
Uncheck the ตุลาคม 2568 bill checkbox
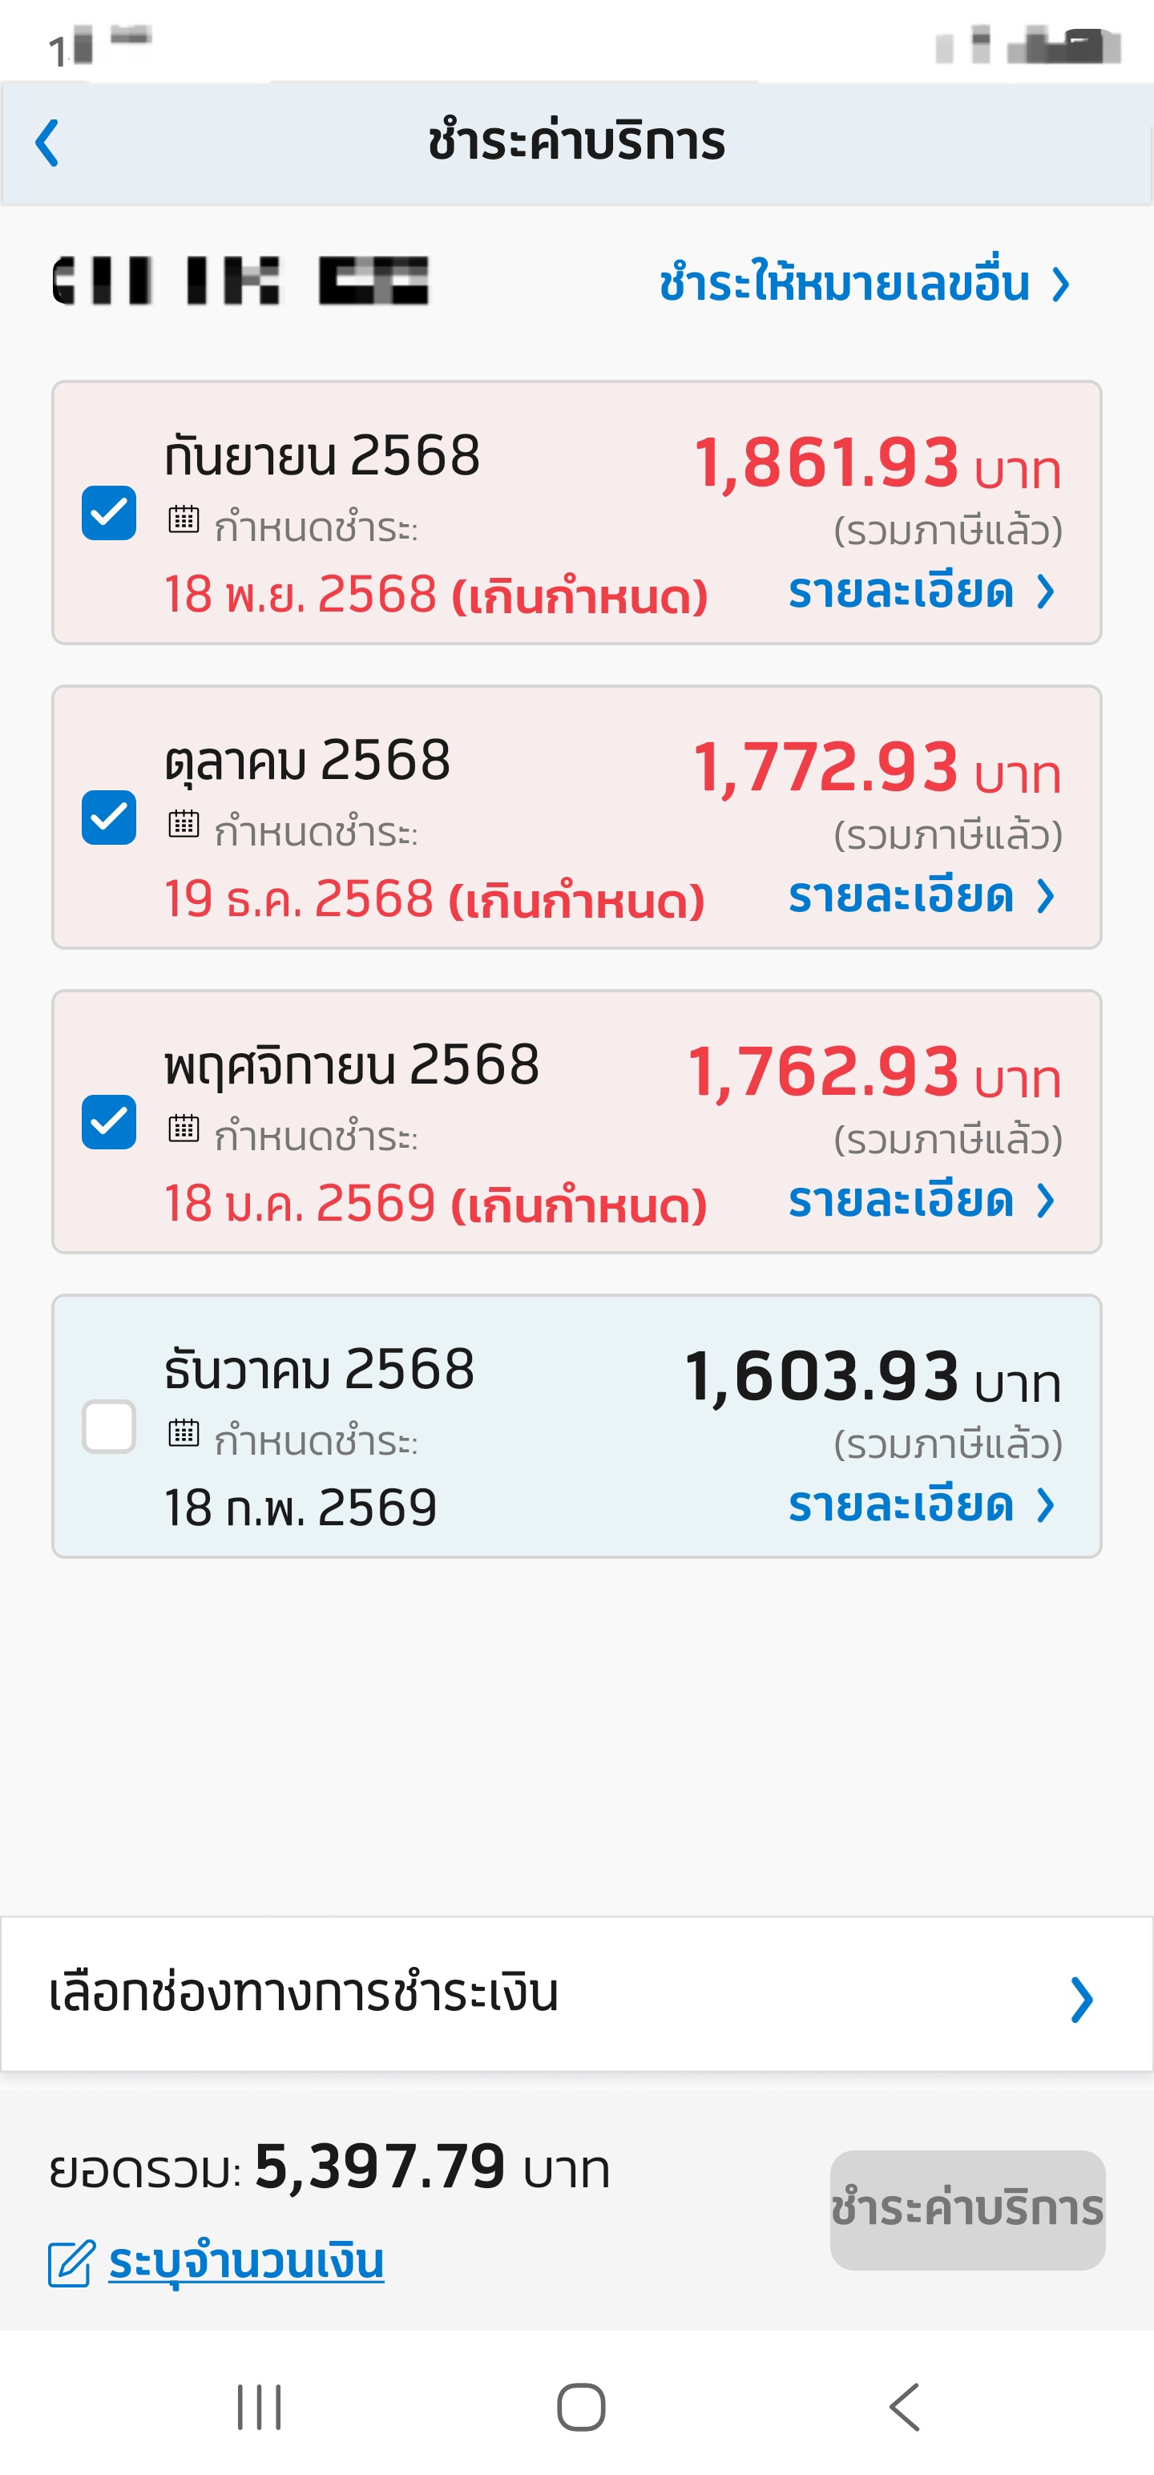tap(110, 818)
